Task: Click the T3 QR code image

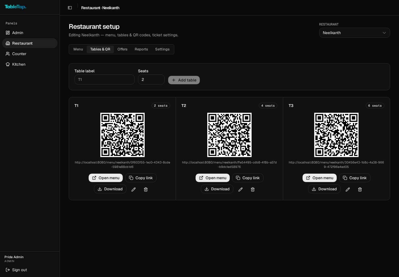Action: point(336,135)
